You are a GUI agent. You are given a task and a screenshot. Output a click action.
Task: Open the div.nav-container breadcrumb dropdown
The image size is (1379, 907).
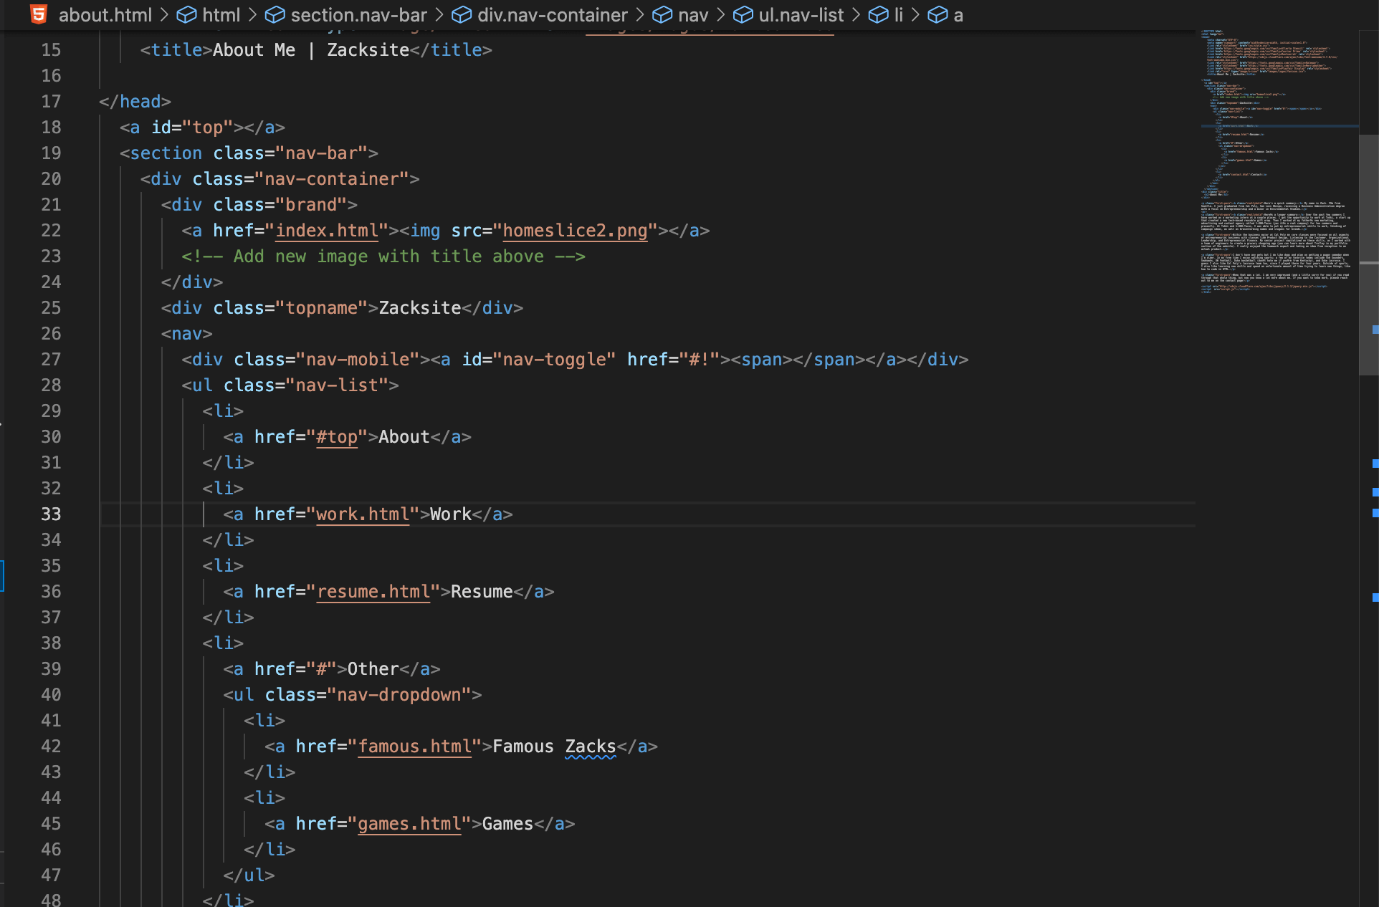click(x=552, y=15)
